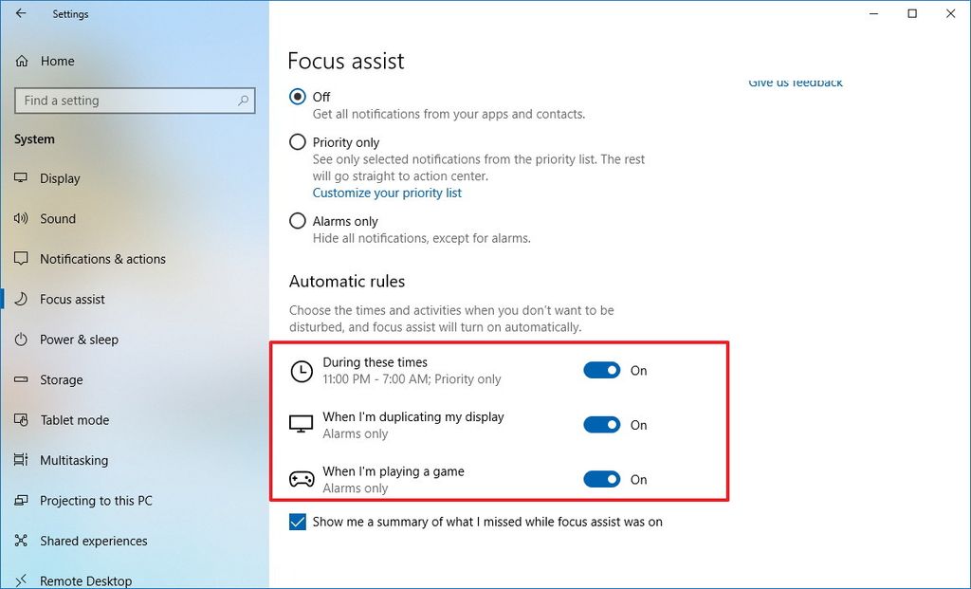Choose the Alarms only option
The width and height of the screenshot is (971, 589).
tap(297, 221)
